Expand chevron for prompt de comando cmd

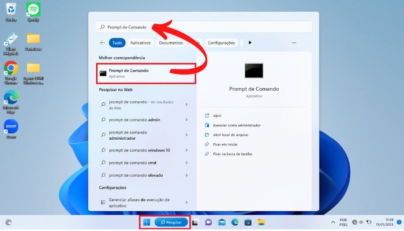(186, 163)
